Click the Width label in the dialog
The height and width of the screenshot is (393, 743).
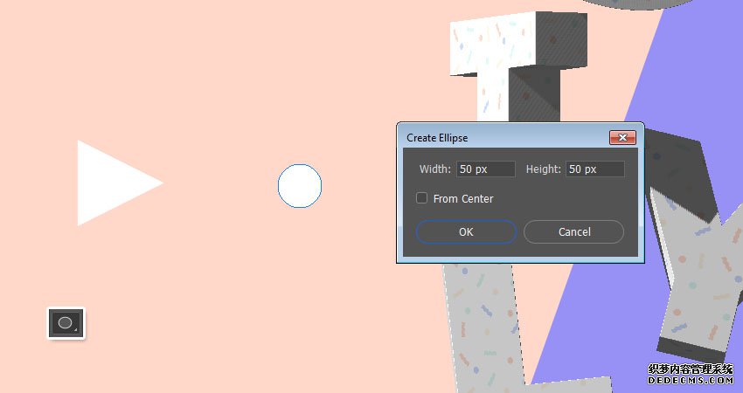tap(435, 169)
